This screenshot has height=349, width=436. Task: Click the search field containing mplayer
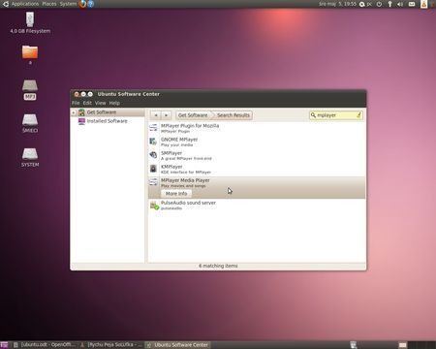coord(336,115)
